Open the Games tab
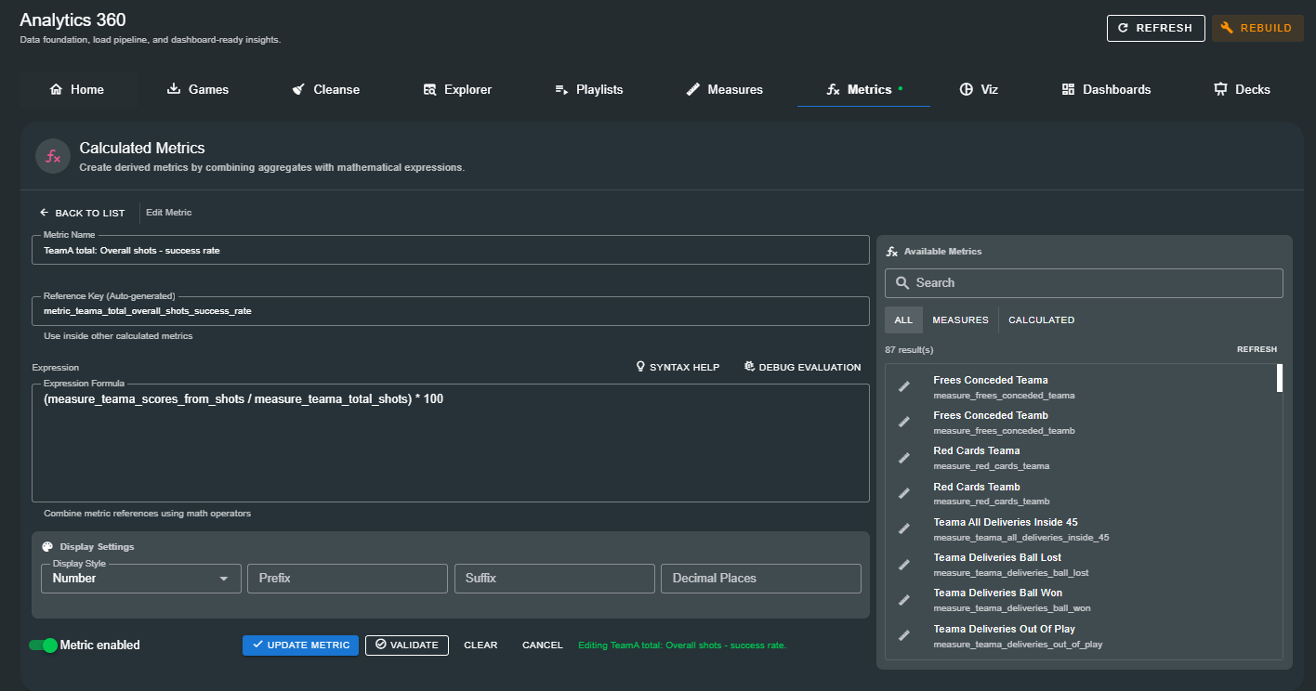This screenshot has width=1316, height=691. point(197,89)
